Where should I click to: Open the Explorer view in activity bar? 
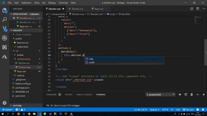coord(4,11)
